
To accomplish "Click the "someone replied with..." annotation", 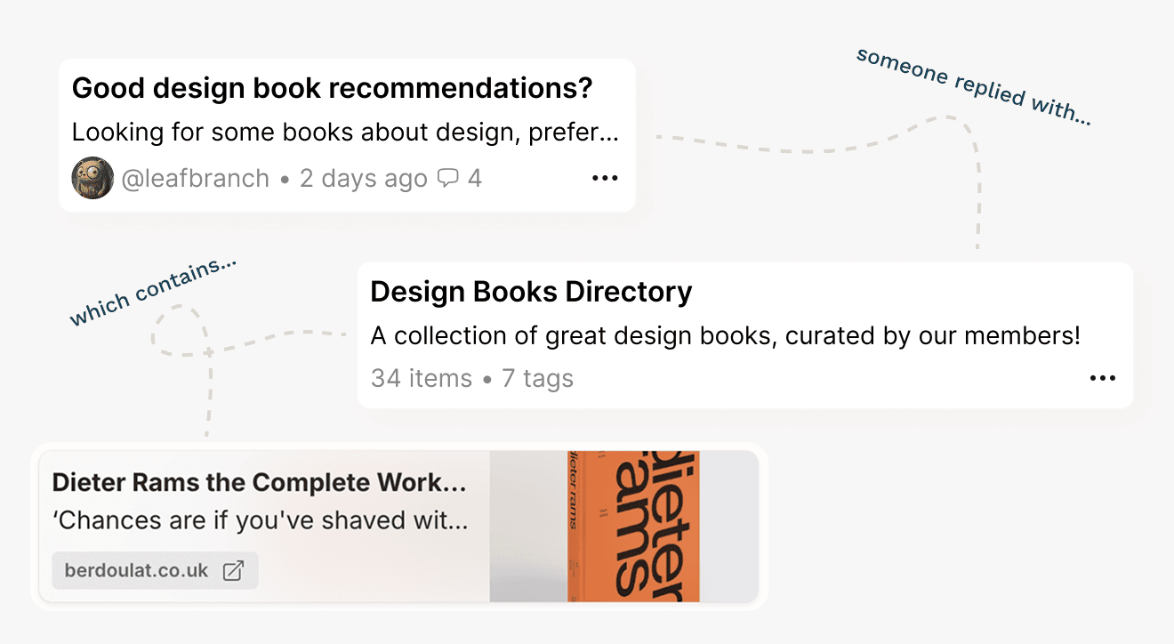I will click(973, 87).
